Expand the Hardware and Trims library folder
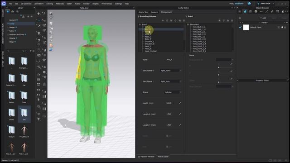 8,34
